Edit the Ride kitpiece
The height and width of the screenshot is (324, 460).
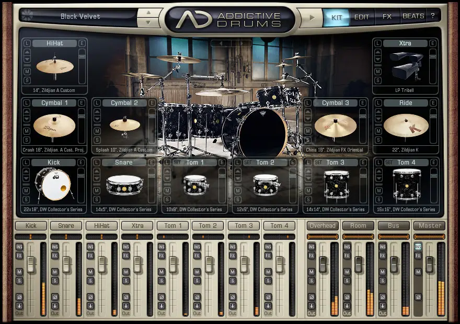point(433,103)
